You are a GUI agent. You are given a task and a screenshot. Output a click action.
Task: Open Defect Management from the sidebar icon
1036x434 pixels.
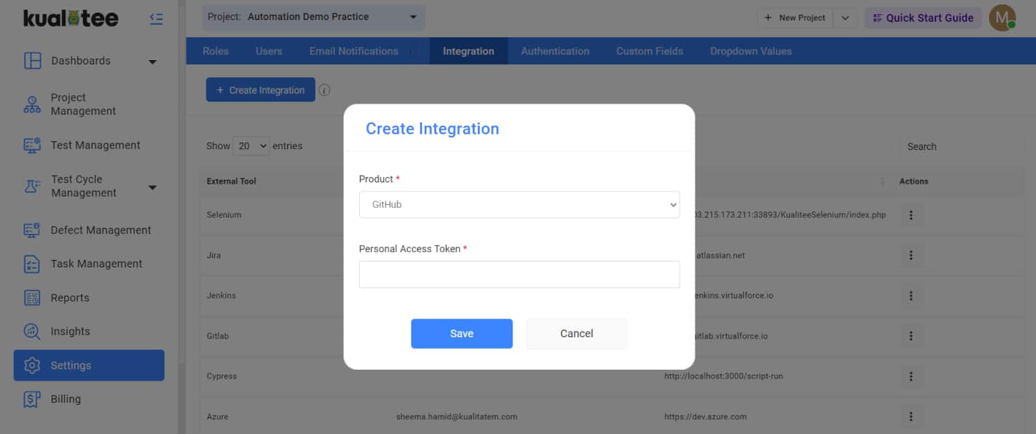[32, 230]
